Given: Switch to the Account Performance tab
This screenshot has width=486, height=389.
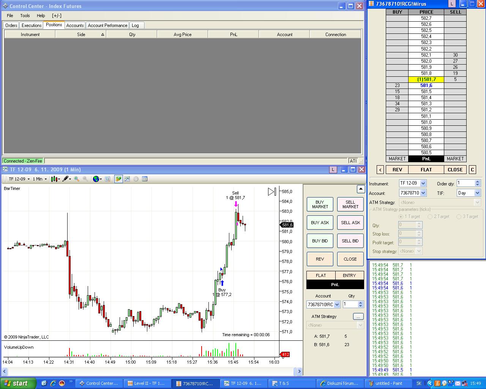Looking at the screenshot, I should pos(107,25).
